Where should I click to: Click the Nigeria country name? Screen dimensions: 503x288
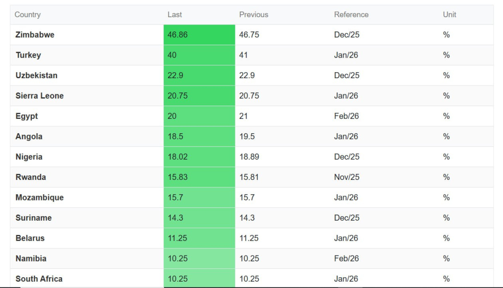[x=29, y=157]
